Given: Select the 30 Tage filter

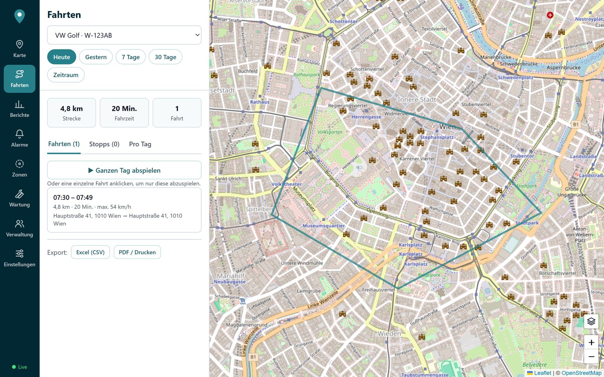Looking at the screenshot, I should click(165, 57).
